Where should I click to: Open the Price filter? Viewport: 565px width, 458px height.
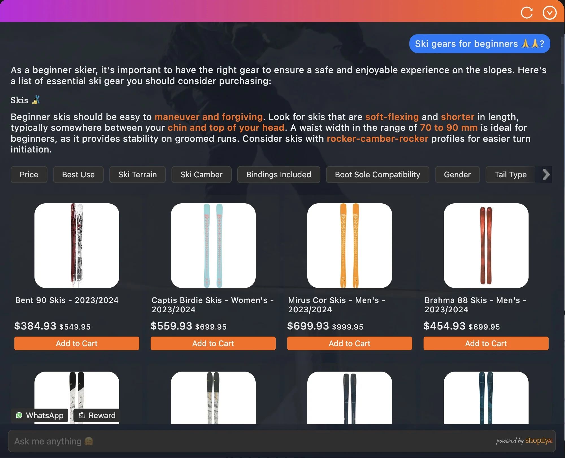click(x=29, y=175)
